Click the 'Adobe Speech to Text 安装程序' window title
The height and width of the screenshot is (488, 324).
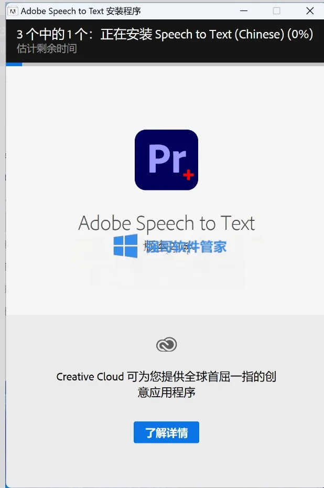(x=81, y=11)
